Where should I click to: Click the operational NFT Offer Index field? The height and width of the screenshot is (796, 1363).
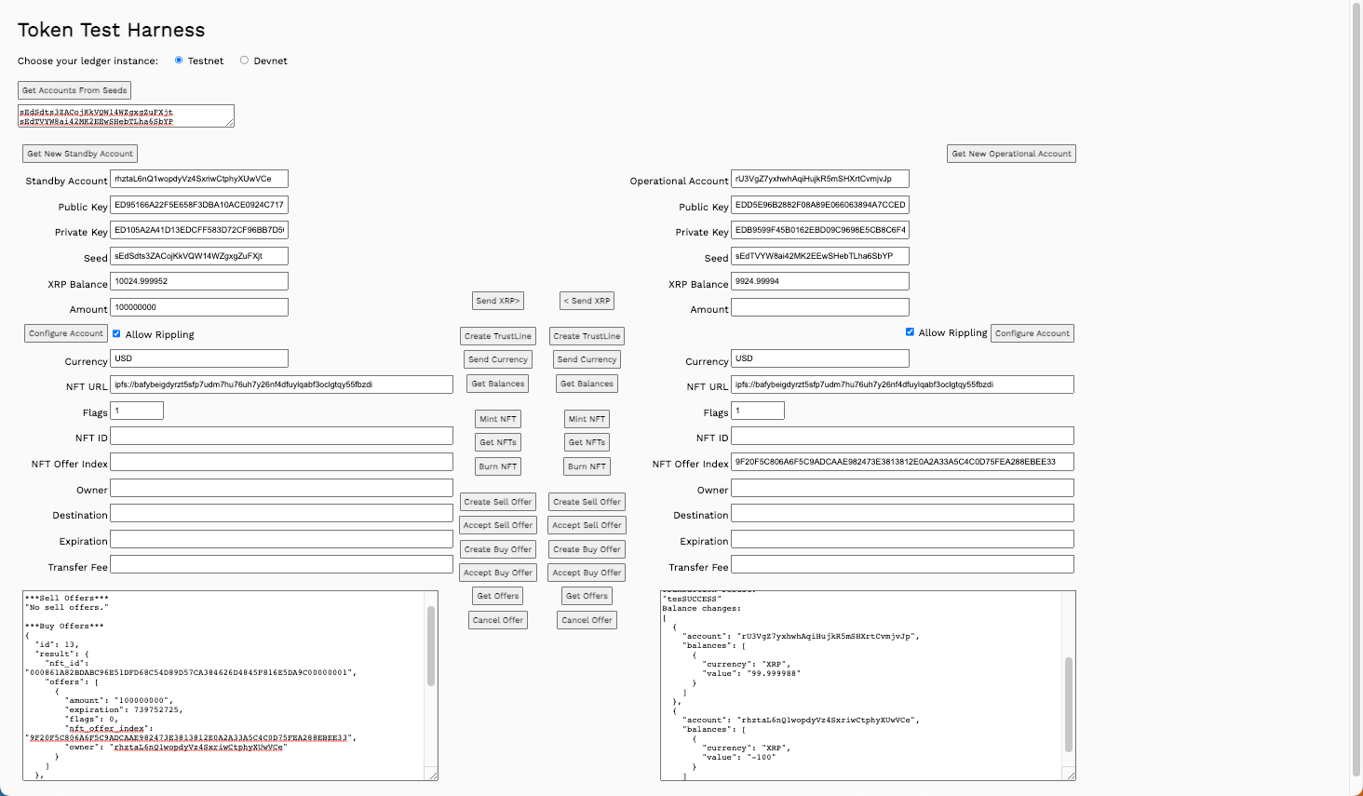[902, 462]
